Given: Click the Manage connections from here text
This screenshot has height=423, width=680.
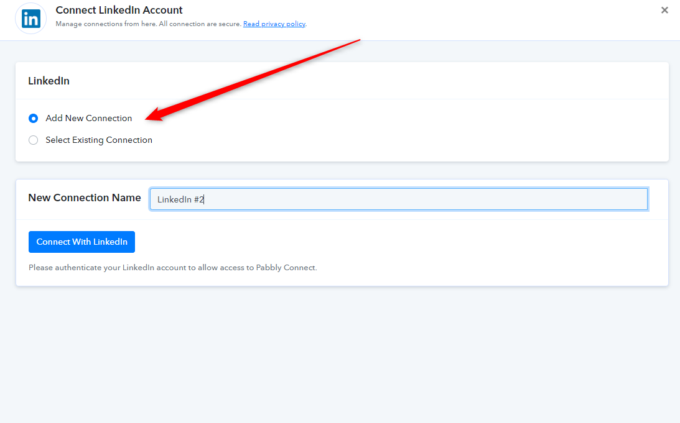Looking at the screenshot, I should (x=148, y=24).
